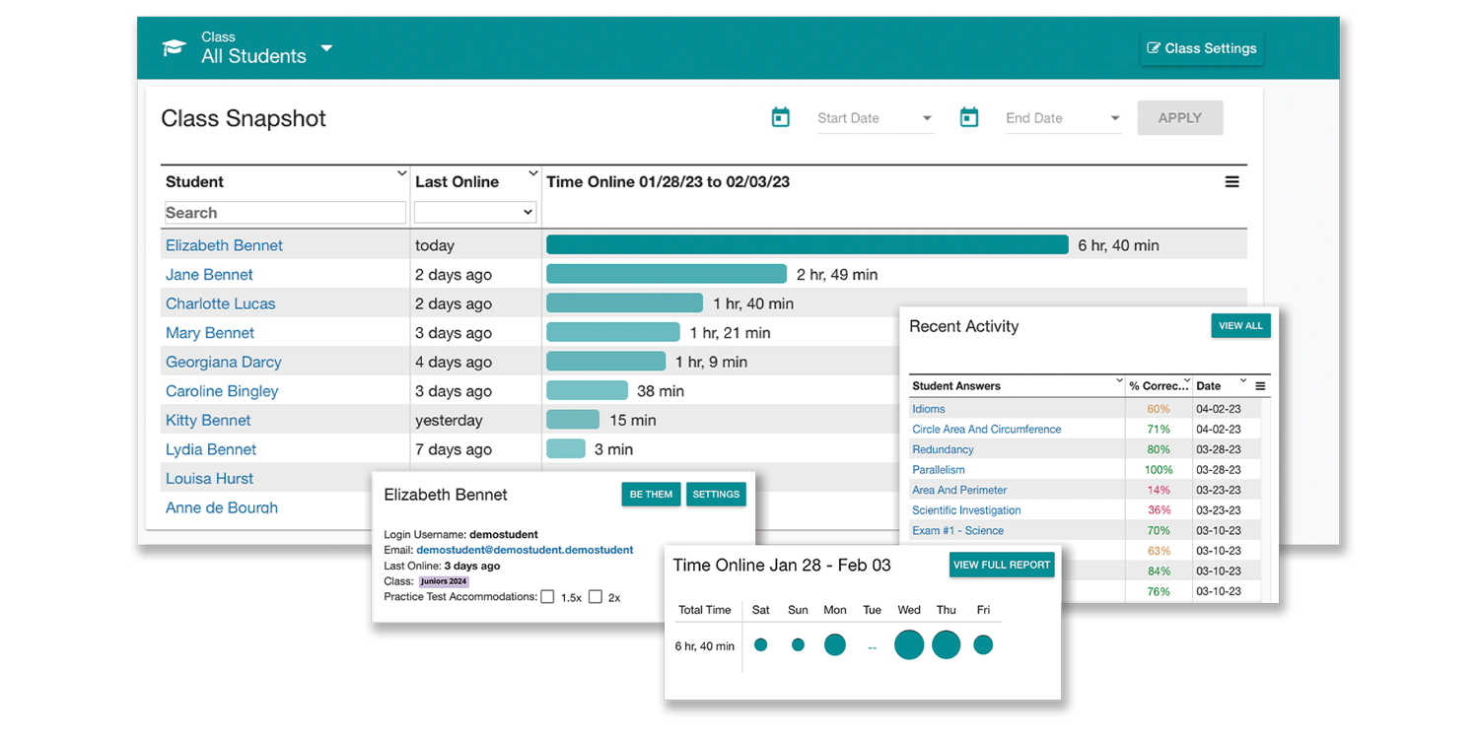Open Jane Bennet's student profile link
Screen dimensions: 1479x739
click(209, 275)
